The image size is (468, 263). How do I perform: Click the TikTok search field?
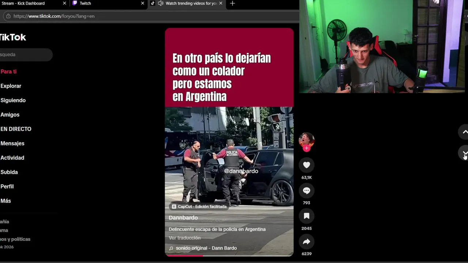click(x=26, y=54)
